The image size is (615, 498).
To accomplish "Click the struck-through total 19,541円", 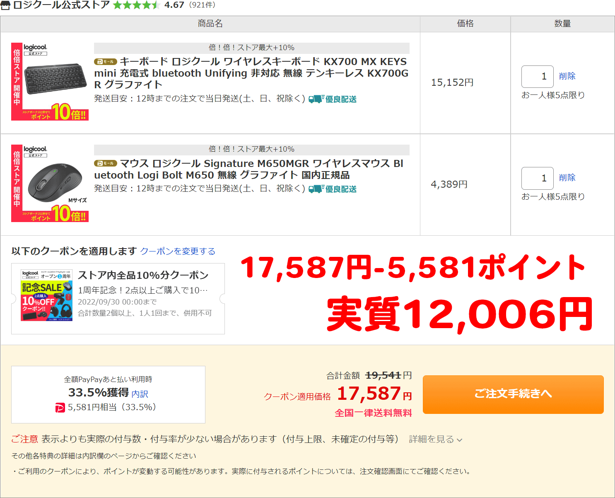I will (388, 375).
